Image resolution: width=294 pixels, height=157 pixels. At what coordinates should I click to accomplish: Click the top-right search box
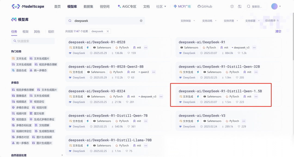[x=256, y=6]
